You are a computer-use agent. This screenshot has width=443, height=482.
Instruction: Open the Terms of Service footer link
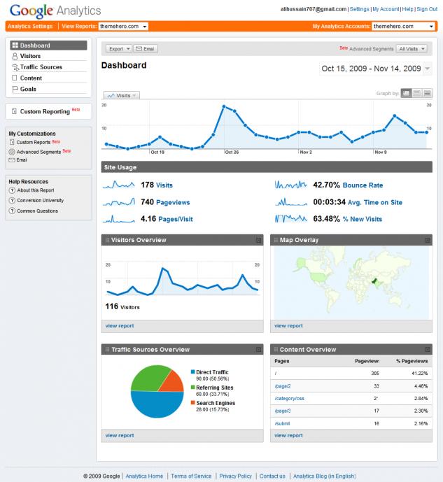(x=191, y=476)
